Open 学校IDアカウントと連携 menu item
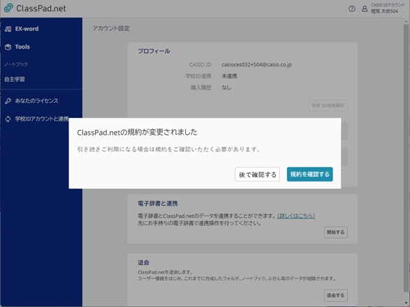The height and width of the screenshot is (307, 410). [41, 119]
